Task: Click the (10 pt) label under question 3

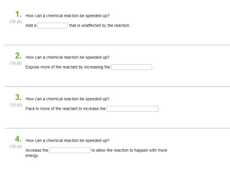Action: [16, 105]
